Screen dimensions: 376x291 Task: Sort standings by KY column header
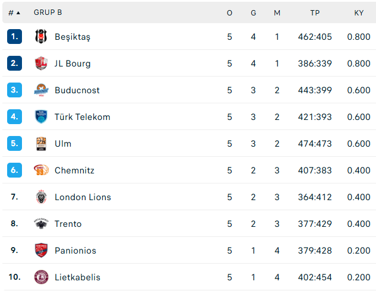pos(359,12)
